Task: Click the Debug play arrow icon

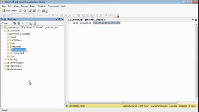Action: click(49, 15)
